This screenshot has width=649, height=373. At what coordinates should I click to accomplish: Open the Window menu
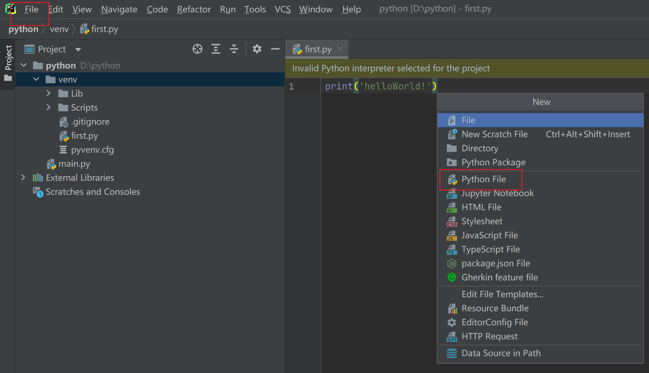[316, 9]
